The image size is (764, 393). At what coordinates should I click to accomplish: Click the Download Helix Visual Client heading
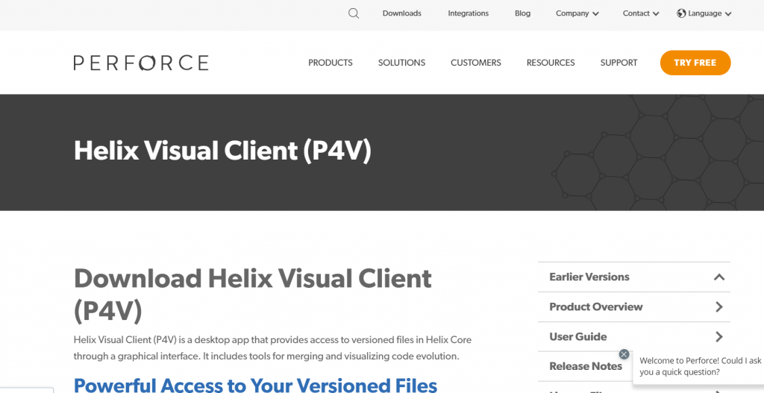[252, 295]
